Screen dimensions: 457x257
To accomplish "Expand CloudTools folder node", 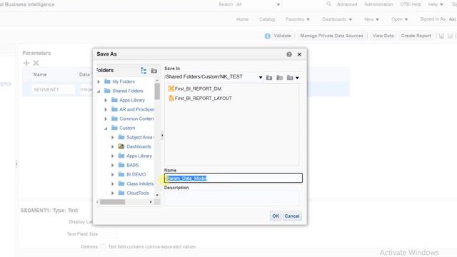I will pos(113,193).
